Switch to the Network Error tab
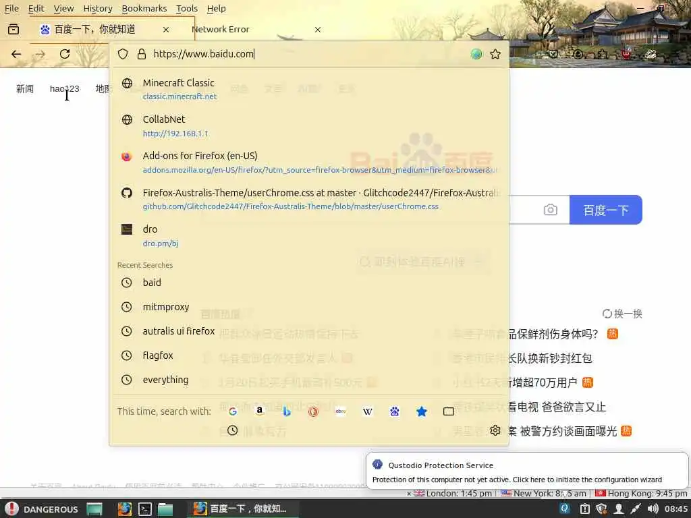Screen dimensions: 691x518 (x=256, y=30)
